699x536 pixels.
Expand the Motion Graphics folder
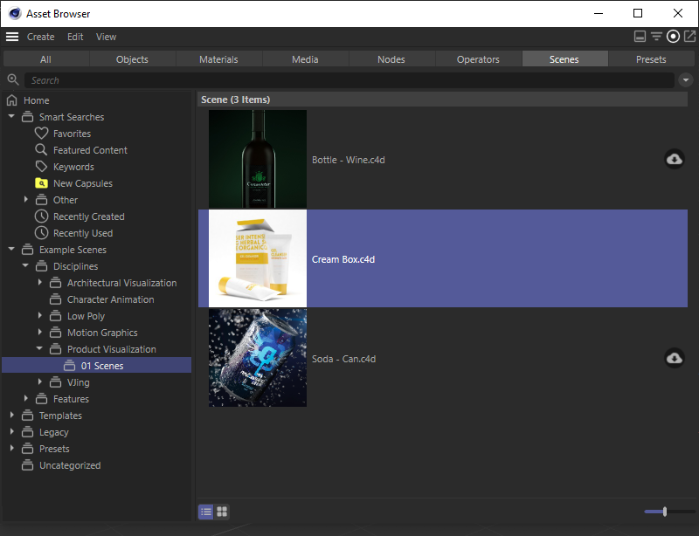tap(39, 332)
